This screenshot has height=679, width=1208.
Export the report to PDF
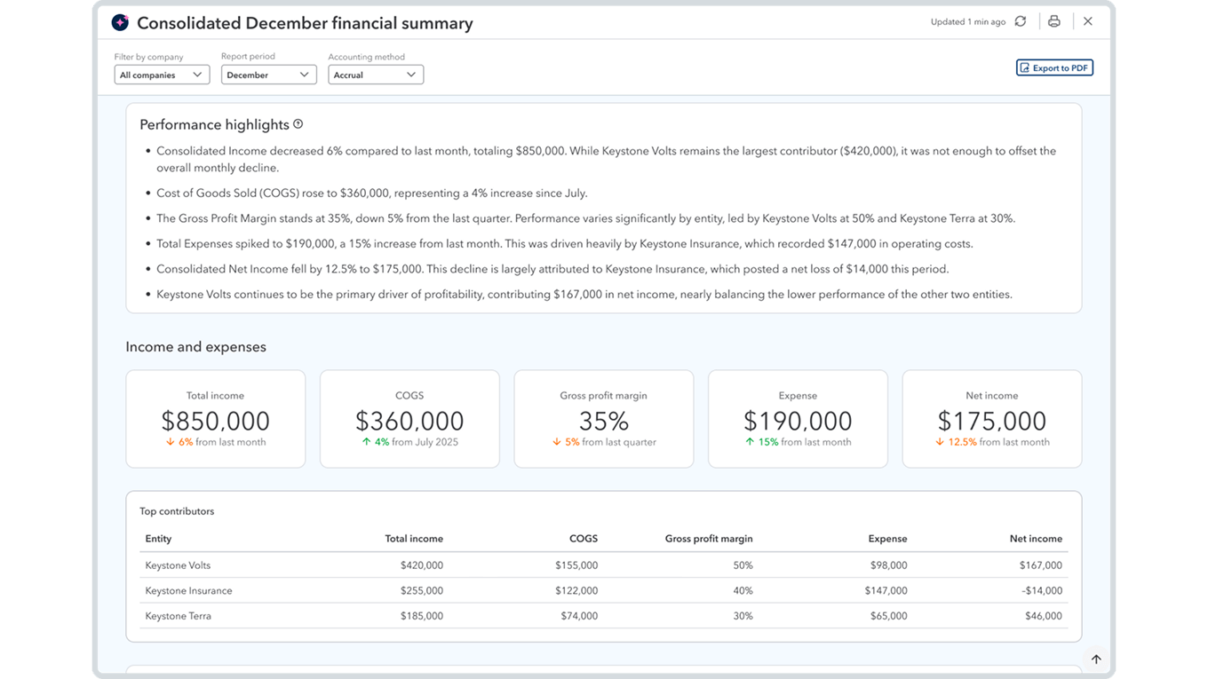coord(1054,67)
